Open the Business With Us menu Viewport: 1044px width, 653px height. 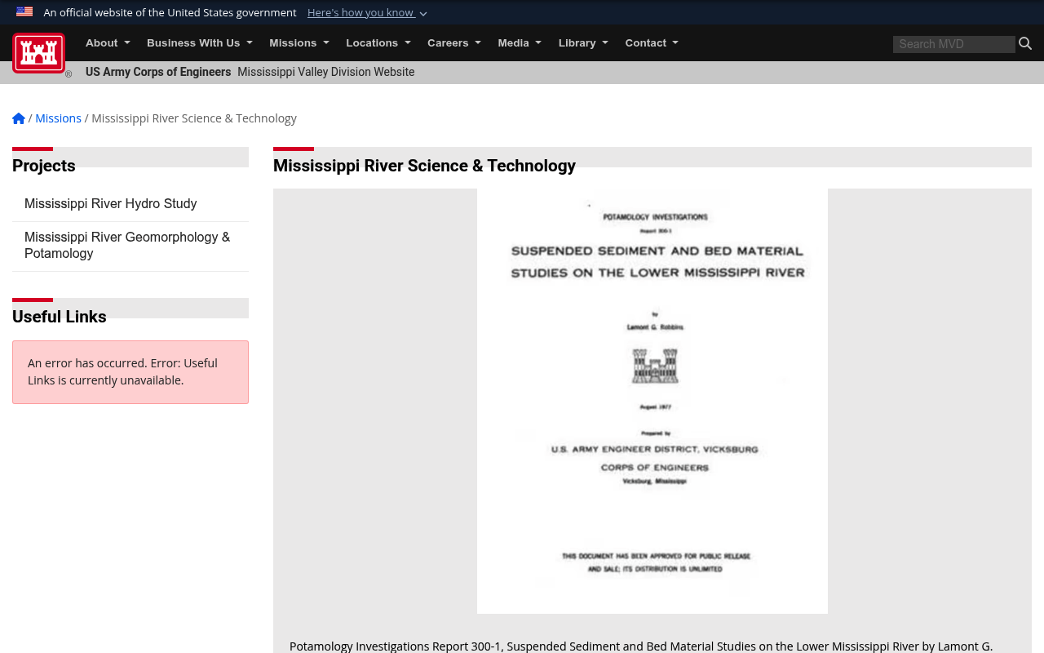point(200,42)
